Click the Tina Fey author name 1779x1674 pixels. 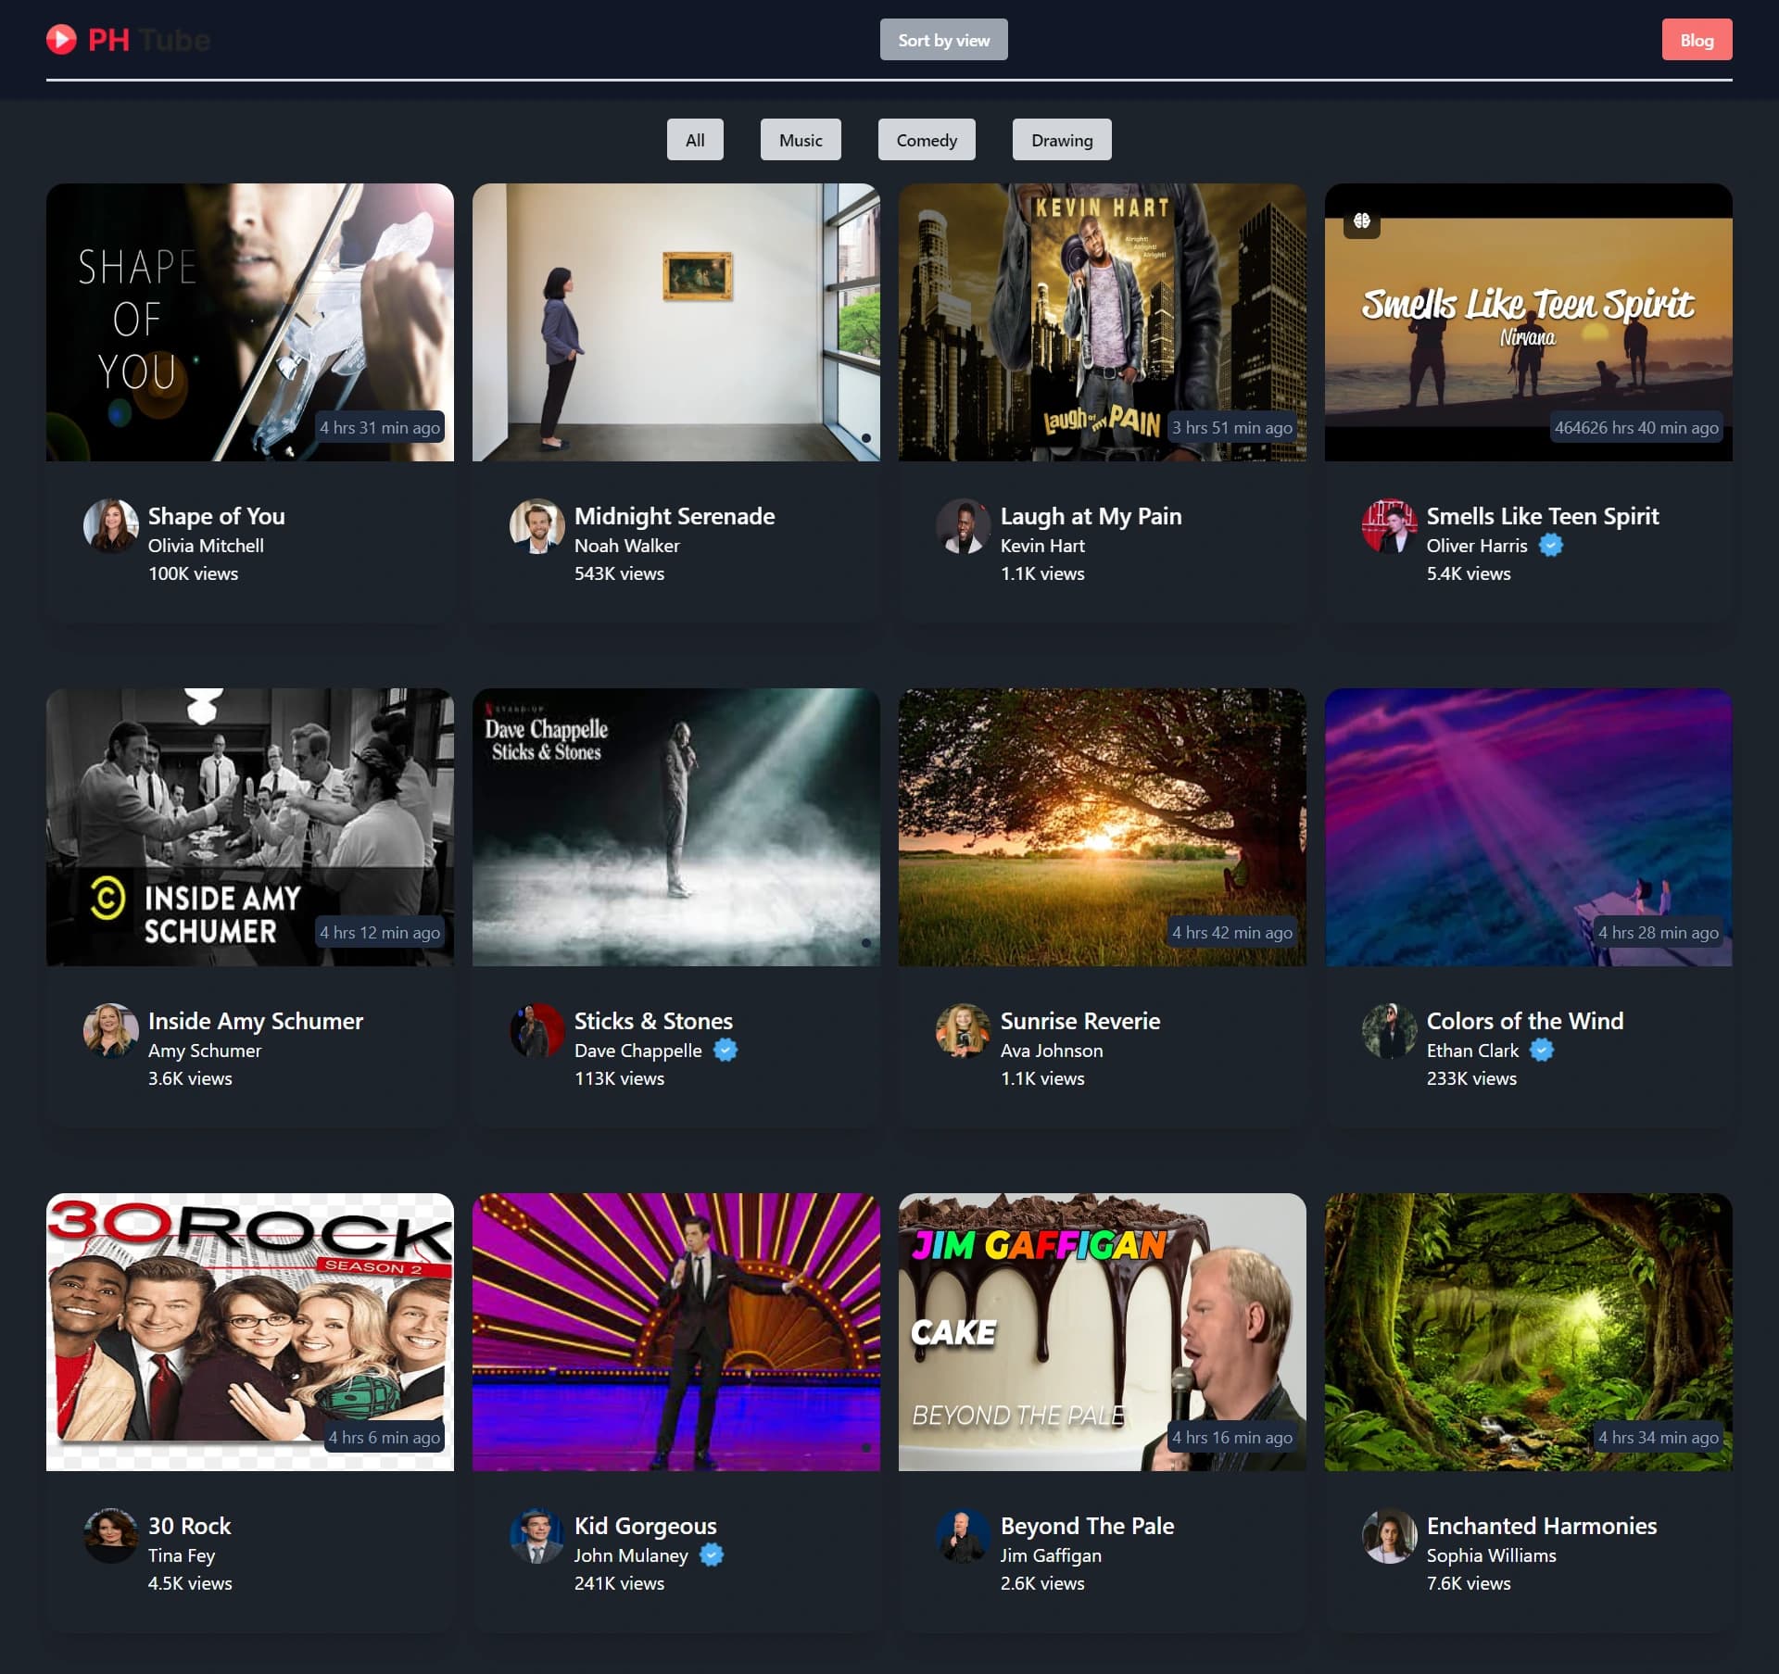[182, 1555]
